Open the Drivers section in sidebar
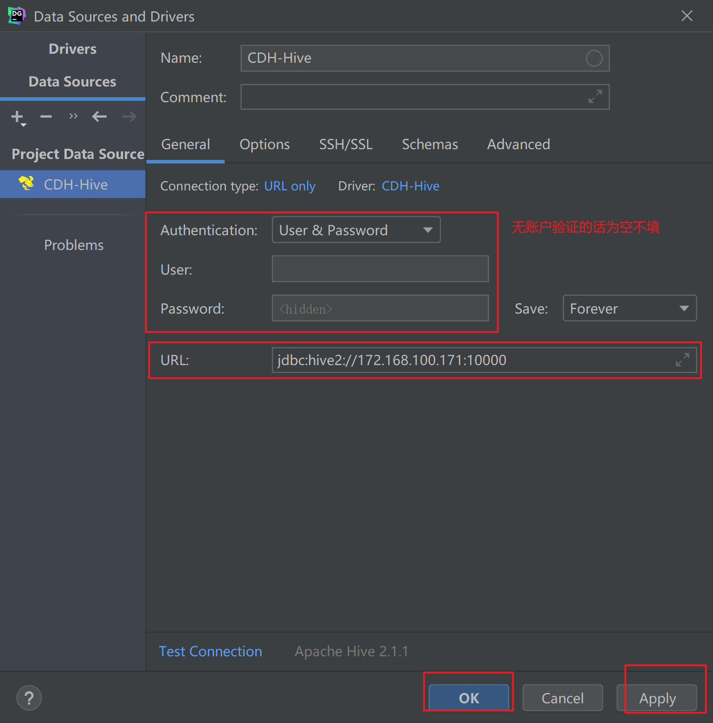713x723 pixels. point(73,49)
